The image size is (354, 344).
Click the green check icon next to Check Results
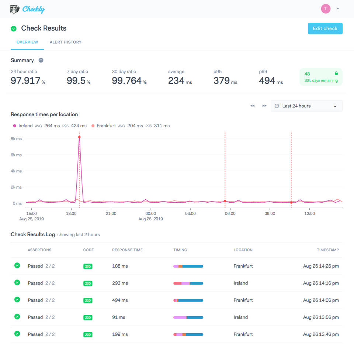[14, 28]
